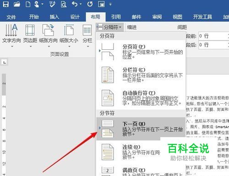Expand the arrow under 分栏

coord(88,46)
